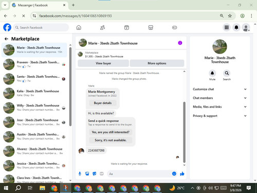The width and height of the screenshot is (257, 193).
Task: Open the Jose conversation
Action: [x=34, y=122]
